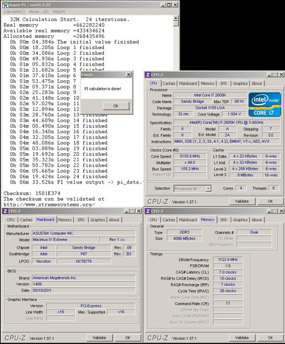The image size is (285, 344).
Task: Click the Intel Core i7 logo badge
Action: [265, 104]
